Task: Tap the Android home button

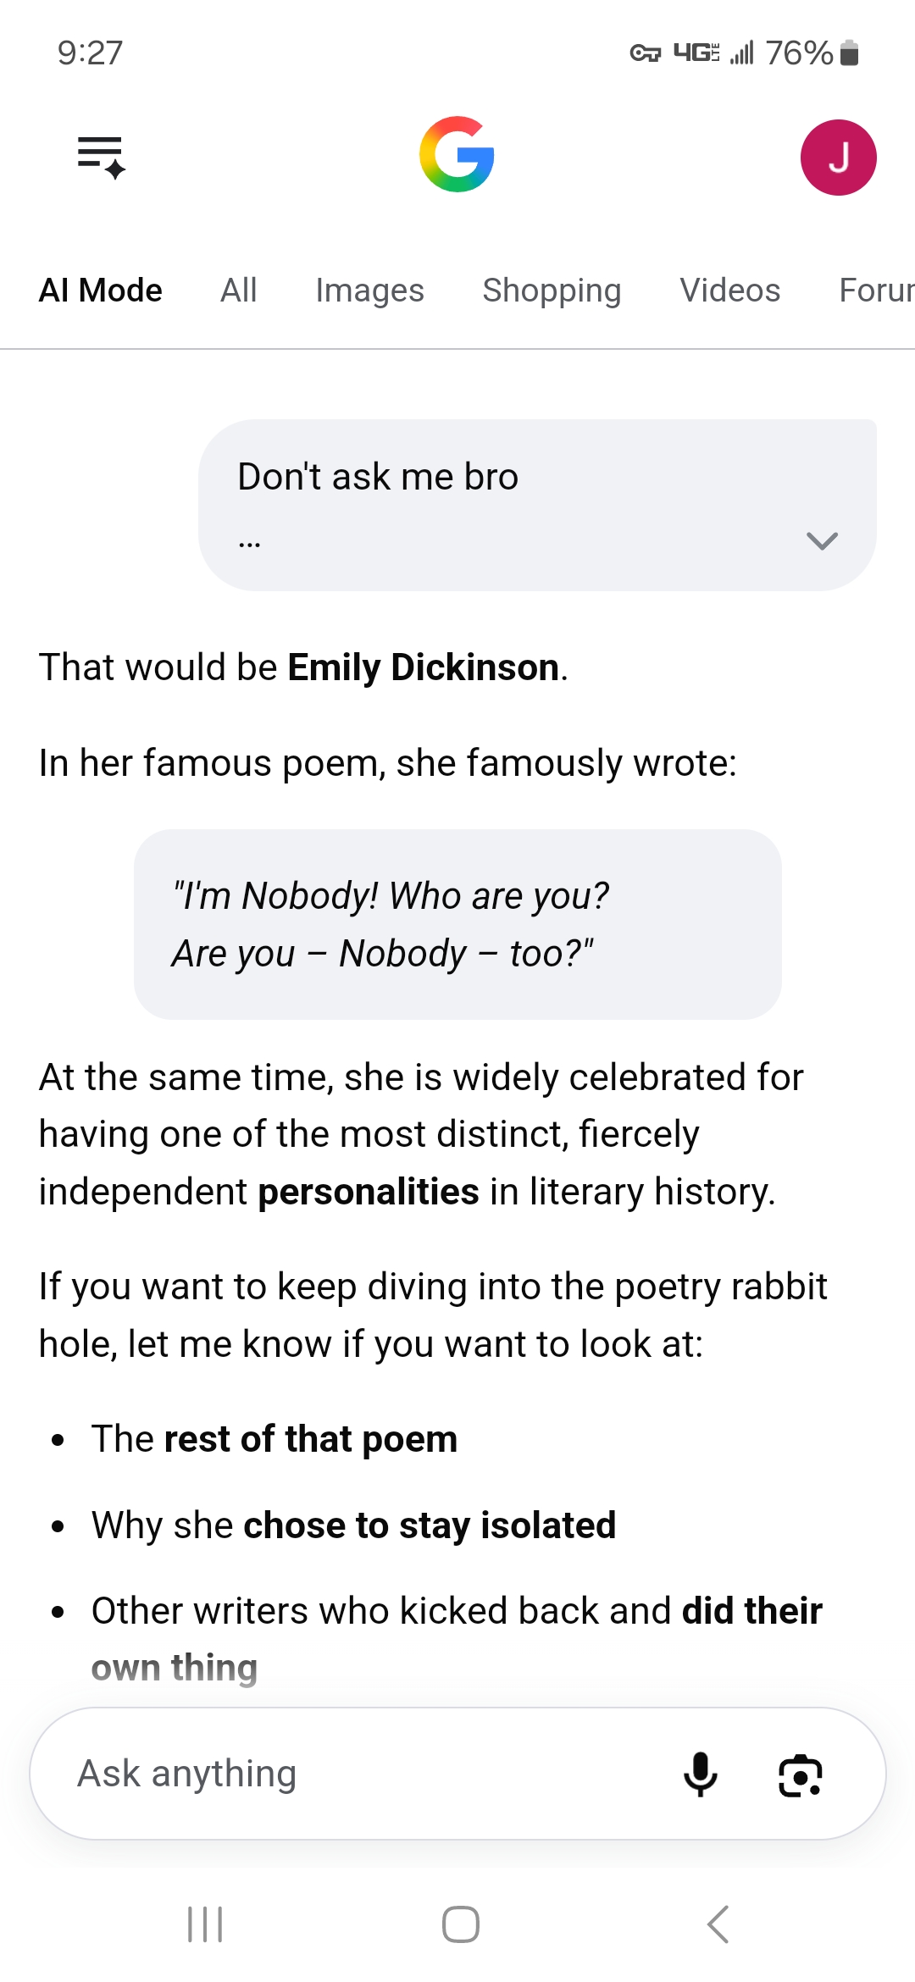Action: pyautogui.click(x=461, y=1924)
